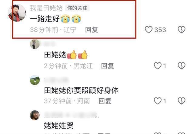Like the 姥姥姓贺 reply at the bottom

(x=158, y=133)
